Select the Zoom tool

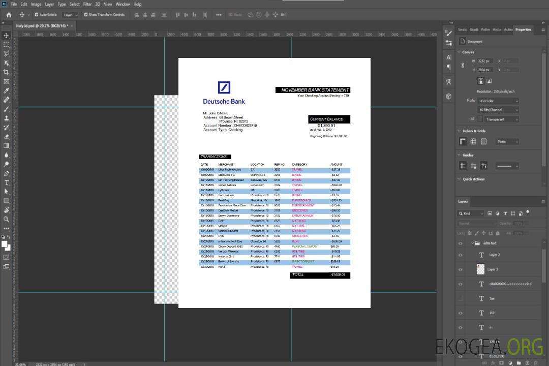7,219
